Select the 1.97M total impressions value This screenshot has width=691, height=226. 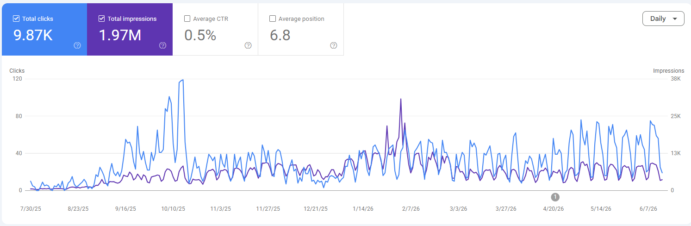tap(120, 35)
